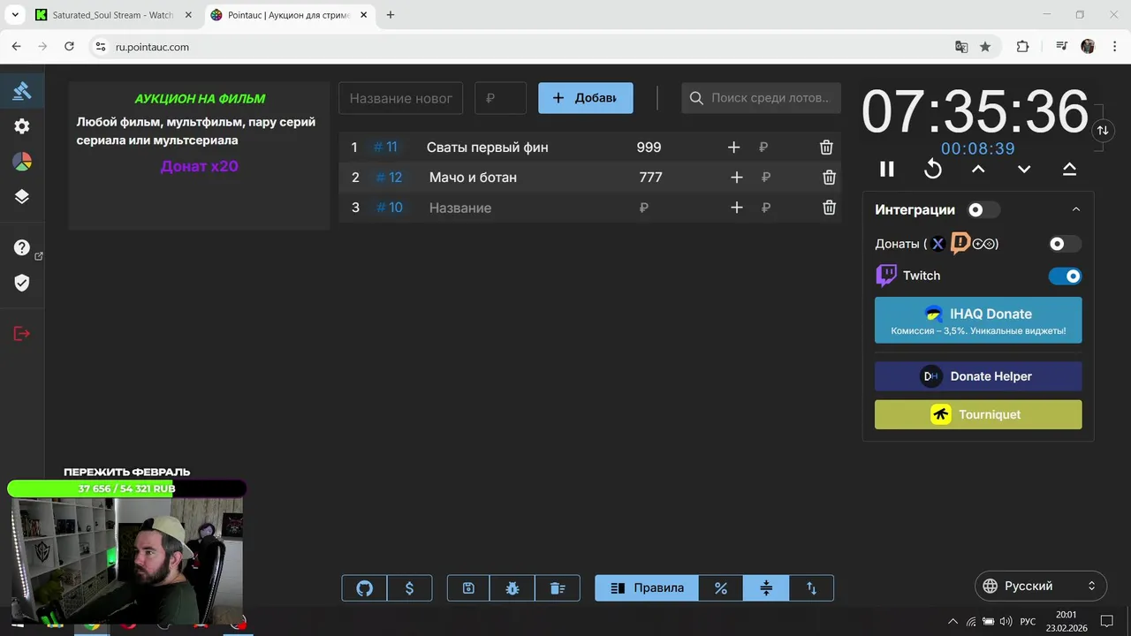Click the red logout icon in sidebar
Image resolution: width=1131 pixels, height=636 pixels.
(x=22, y=333)
